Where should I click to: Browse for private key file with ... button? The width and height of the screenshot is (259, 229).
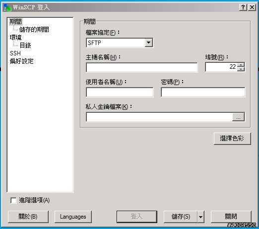click(238, 117)
